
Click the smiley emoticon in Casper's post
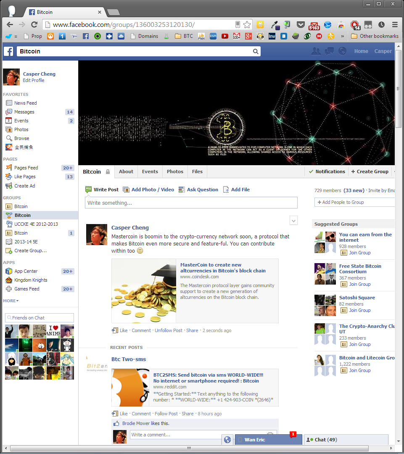click(x=140, y=251)
